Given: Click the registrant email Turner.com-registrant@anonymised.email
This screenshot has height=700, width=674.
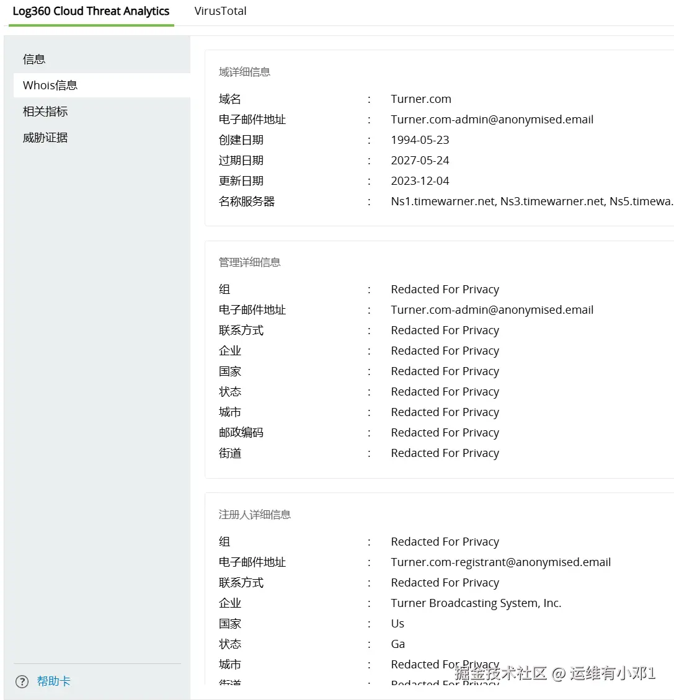Looking at the screenshot, I should coord(501,562).
